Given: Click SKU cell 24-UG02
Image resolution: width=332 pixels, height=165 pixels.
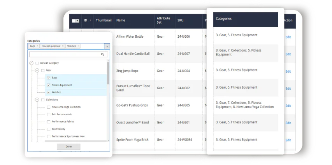Looking at the screenshot, I should pyautogui.click(x=184, y=88).
